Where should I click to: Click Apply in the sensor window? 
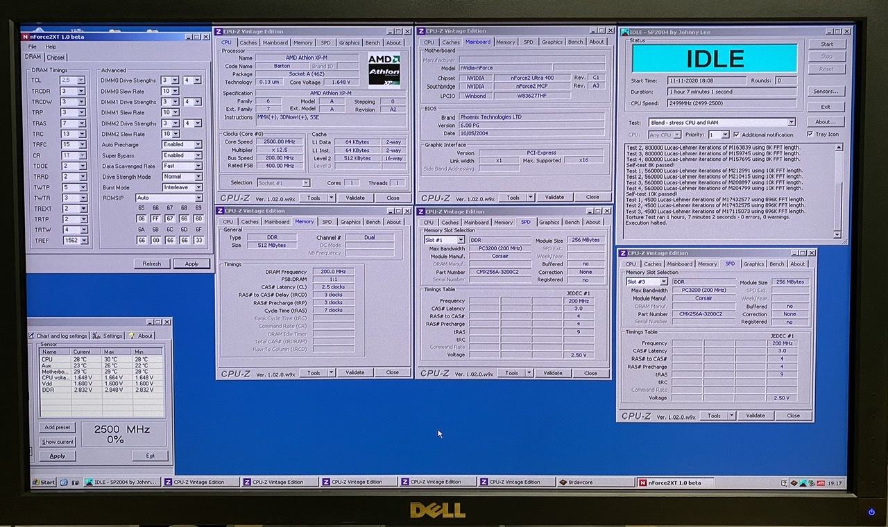(58, 456)
